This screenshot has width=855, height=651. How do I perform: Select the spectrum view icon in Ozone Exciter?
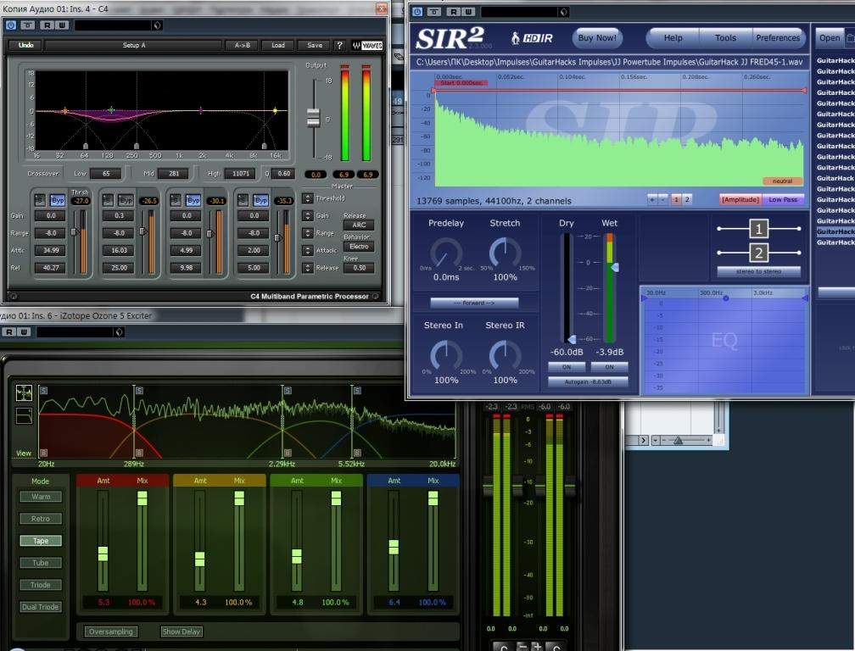pos(24,392)
